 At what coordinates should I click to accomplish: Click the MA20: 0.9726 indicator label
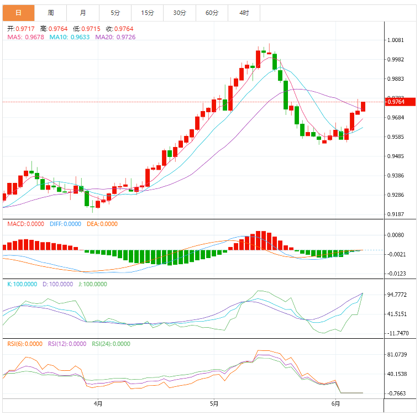[x=116, y=37]
